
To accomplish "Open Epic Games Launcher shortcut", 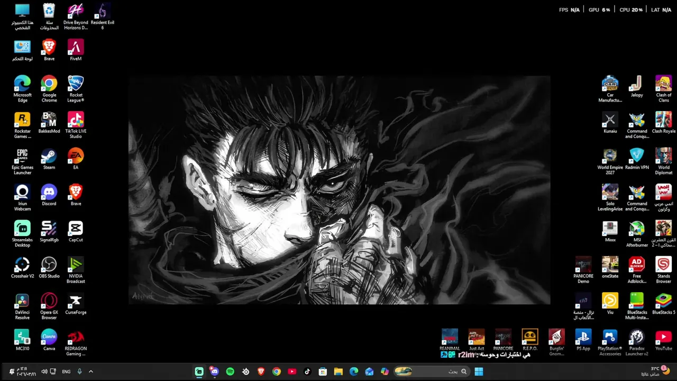I will coord(22,161).
